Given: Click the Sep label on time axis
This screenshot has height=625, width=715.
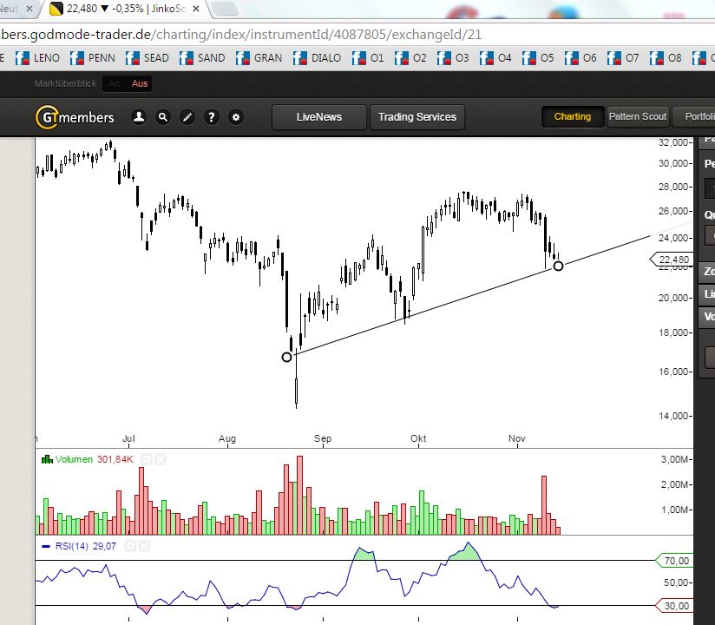Looking at the screenshot, I should tap(323, 438).
